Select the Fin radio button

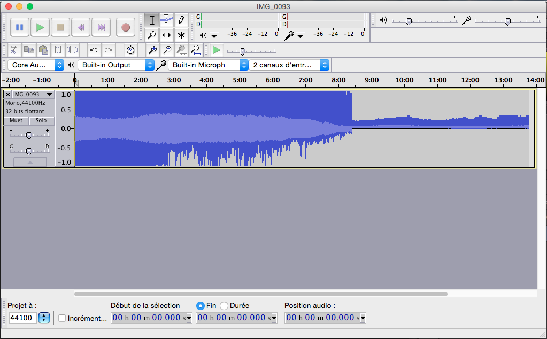pyautogui.click(x=201, y=306)
